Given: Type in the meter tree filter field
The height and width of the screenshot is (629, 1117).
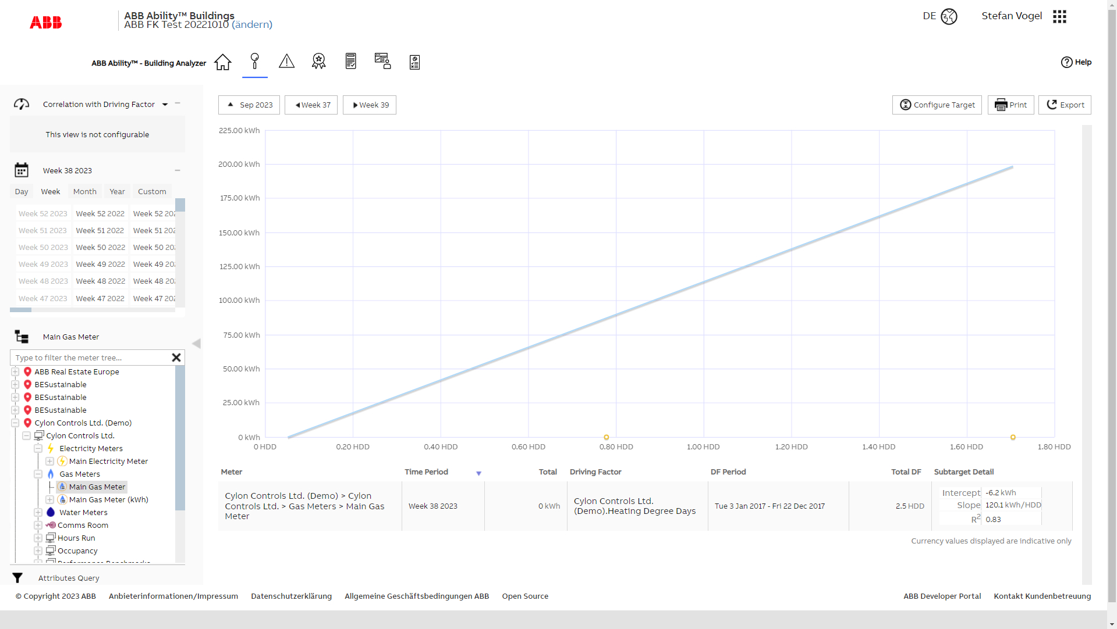Looking at the screenshot, I should (x=87, y=358).
